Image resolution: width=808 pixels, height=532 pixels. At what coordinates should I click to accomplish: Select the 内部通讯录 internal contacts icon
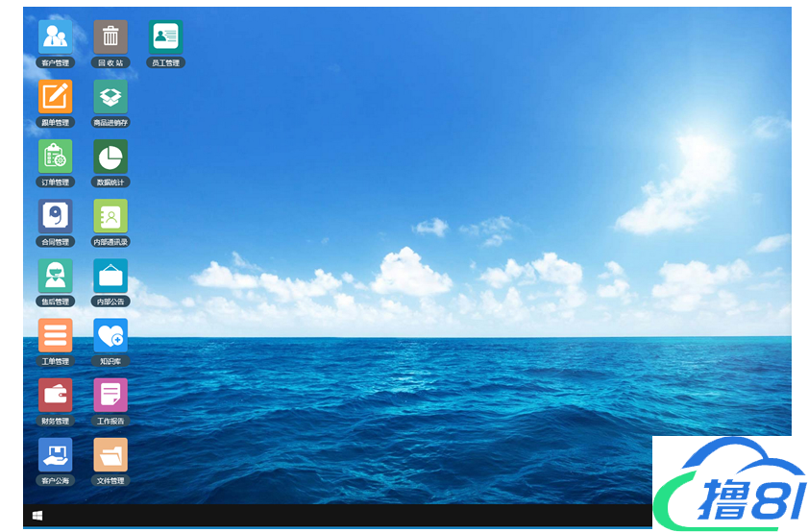pos(110,216)
